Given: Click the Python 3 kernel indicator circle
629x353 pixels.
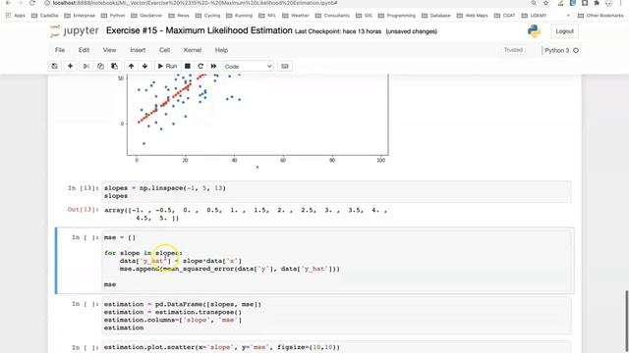Looking at the screenshot, I should click(x=576, y=50).
